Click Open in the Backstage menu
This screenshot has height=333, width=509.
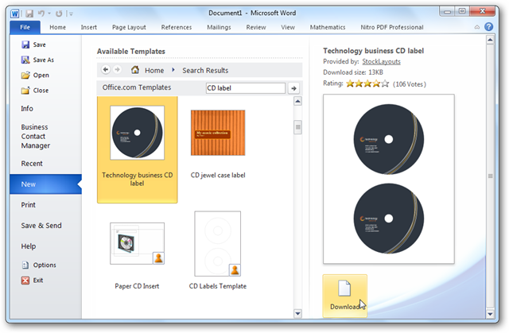tap(35, 76)
